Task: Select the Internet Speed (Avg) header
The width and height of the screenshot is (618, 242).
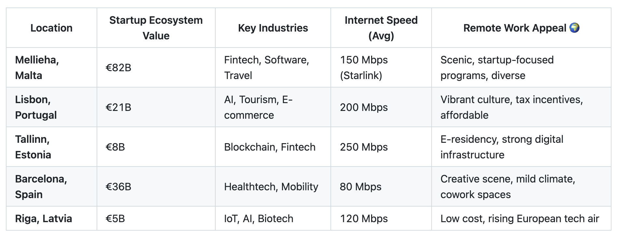Action: pyautogui.click(x=381, y=28)
